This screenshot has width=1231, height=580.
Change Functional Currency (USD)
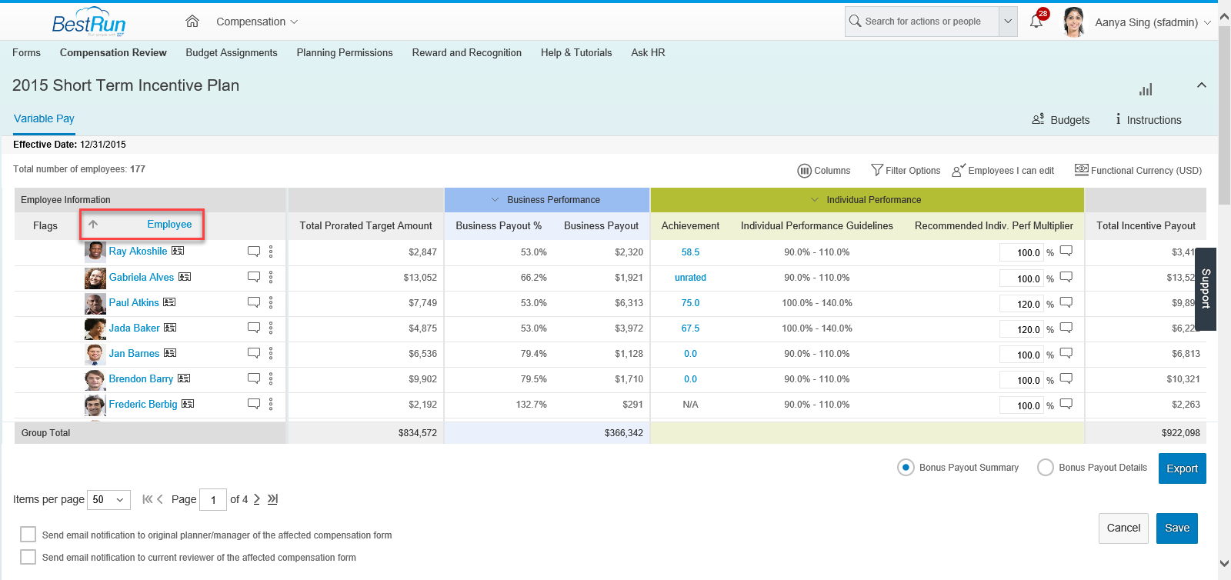pos(1138,170)
